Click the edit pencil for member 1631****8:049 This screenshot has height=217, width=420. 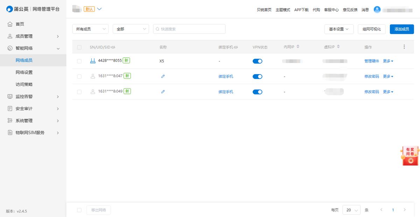click(x=163, y=92)
